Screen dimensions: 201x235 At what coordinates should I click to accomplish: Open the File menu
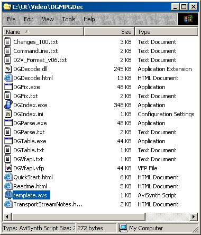11,19
